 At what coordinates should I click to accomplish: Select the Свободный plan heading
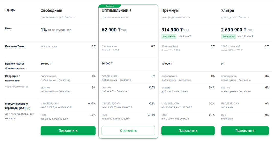pos(51,10)
